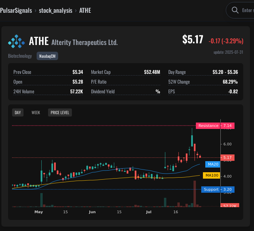Screen dimensions: 254x231
Task: Click the Open value $5.28
Action: [x=78, y=82]
